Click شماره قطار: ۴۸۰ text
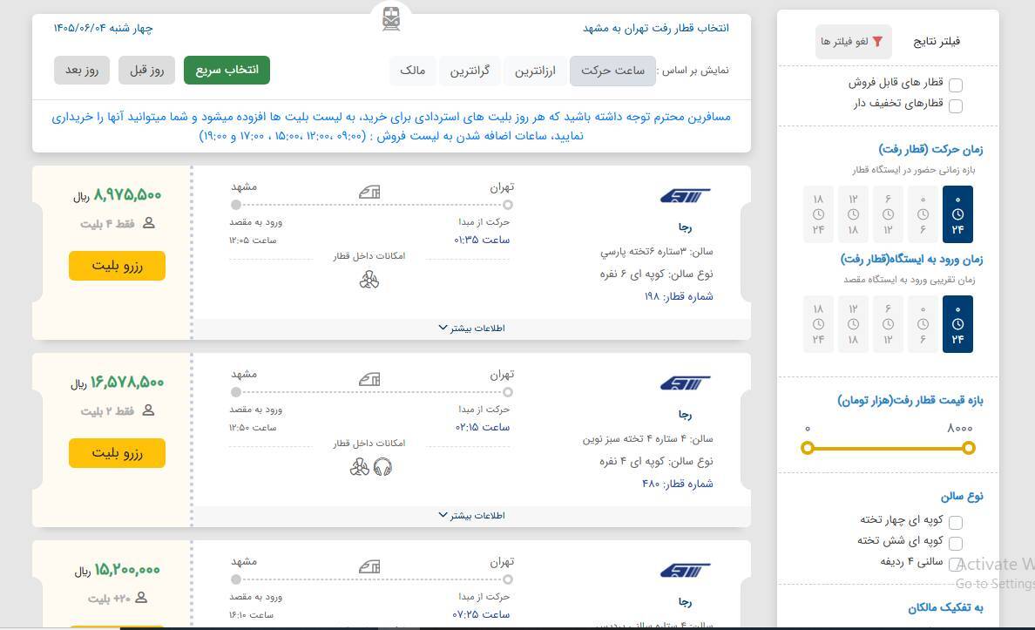The width and height of the screenshot is (1035, 630). tap(677, 484)
